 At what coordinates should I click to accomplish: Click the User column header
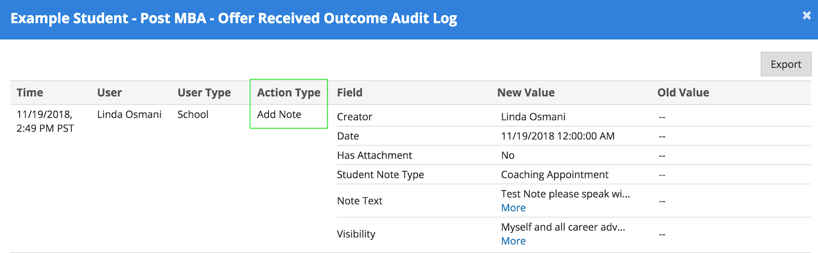[109, 92]
